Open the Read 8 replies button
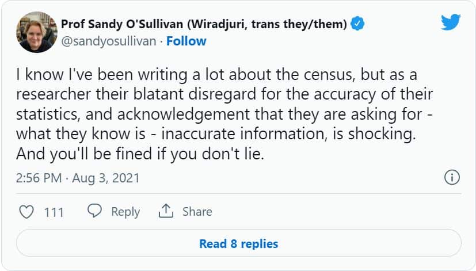The image size is (476, 271). (x=238, y=243)
